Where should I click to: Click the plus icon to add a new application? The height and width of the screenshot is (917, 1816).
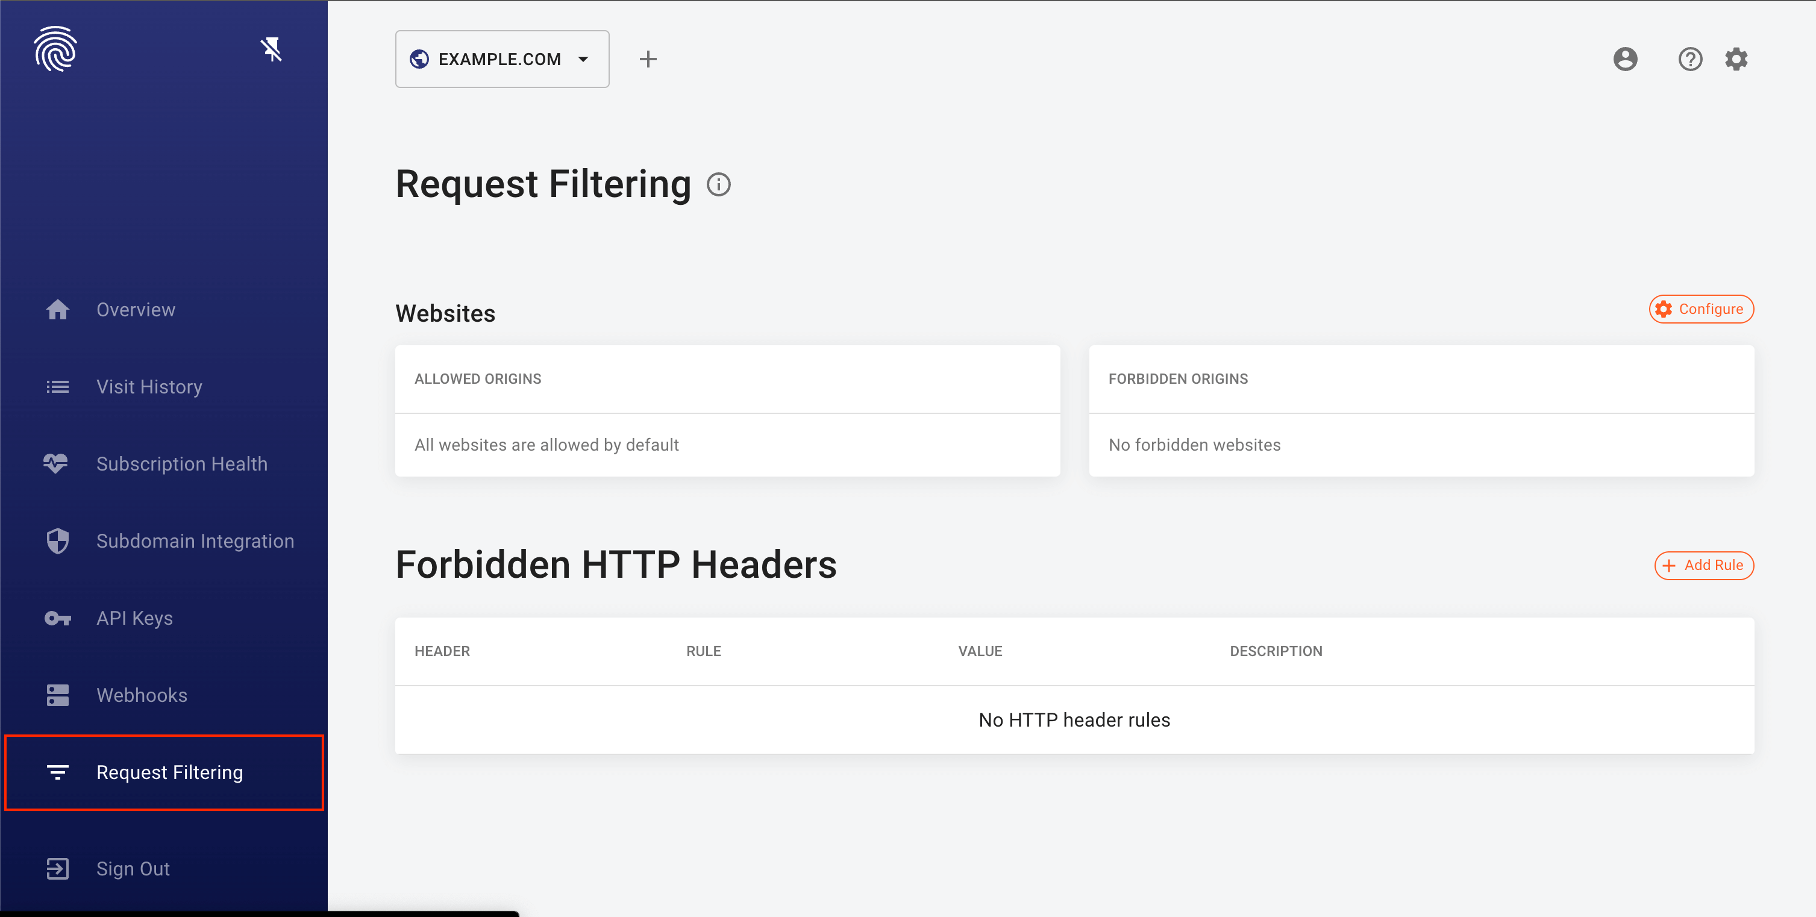pyautogui.click(x=648, y=58)
